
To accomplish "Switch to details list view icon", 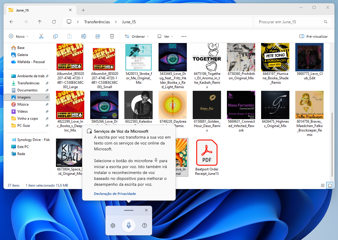I will pyautogui.click(x=323, y=185).
